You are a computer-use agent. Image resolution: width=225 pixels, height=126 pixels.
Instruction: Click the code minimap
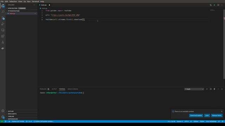(x=212, y=10)
